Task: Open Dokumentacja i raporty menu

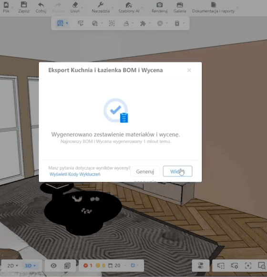Action: 213,8
